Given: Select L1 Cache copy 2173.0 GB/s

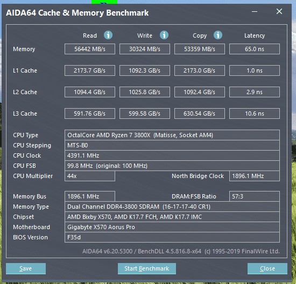Looking at the screenshot, I should coord(200,70).
